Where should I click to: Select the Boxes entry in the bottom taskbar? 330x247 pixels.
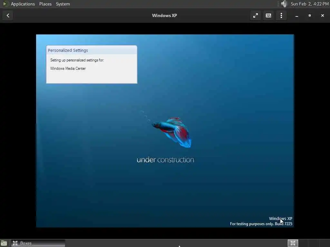click(x=38, y=243)
